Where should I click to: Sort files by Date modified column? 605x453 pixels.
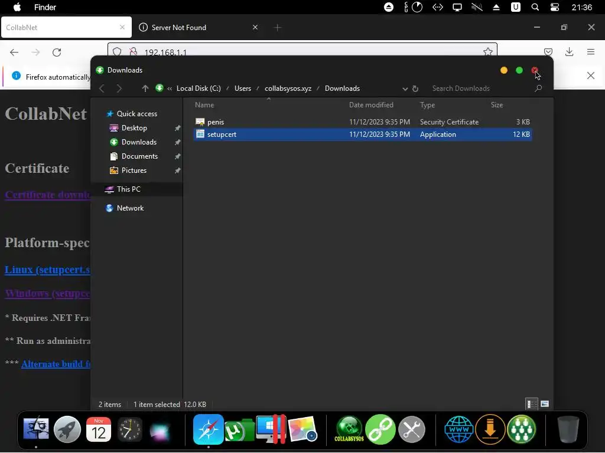pyautogui.click(x=371, y=105)
